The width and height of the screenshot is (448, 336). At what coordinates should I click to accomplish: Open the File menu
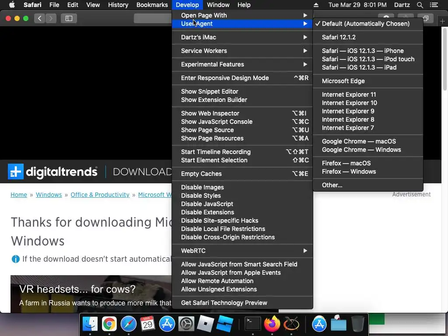[54, 5]
